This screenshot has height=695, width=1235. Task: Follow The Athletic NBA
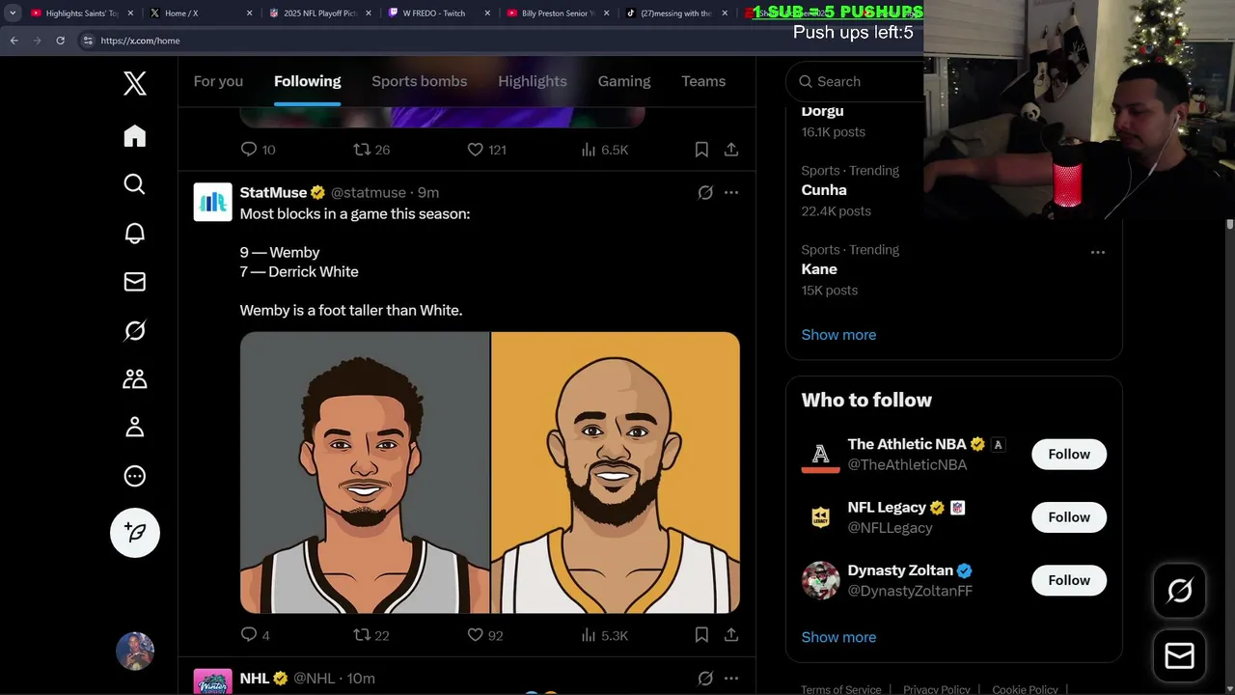coord(1069,455)
